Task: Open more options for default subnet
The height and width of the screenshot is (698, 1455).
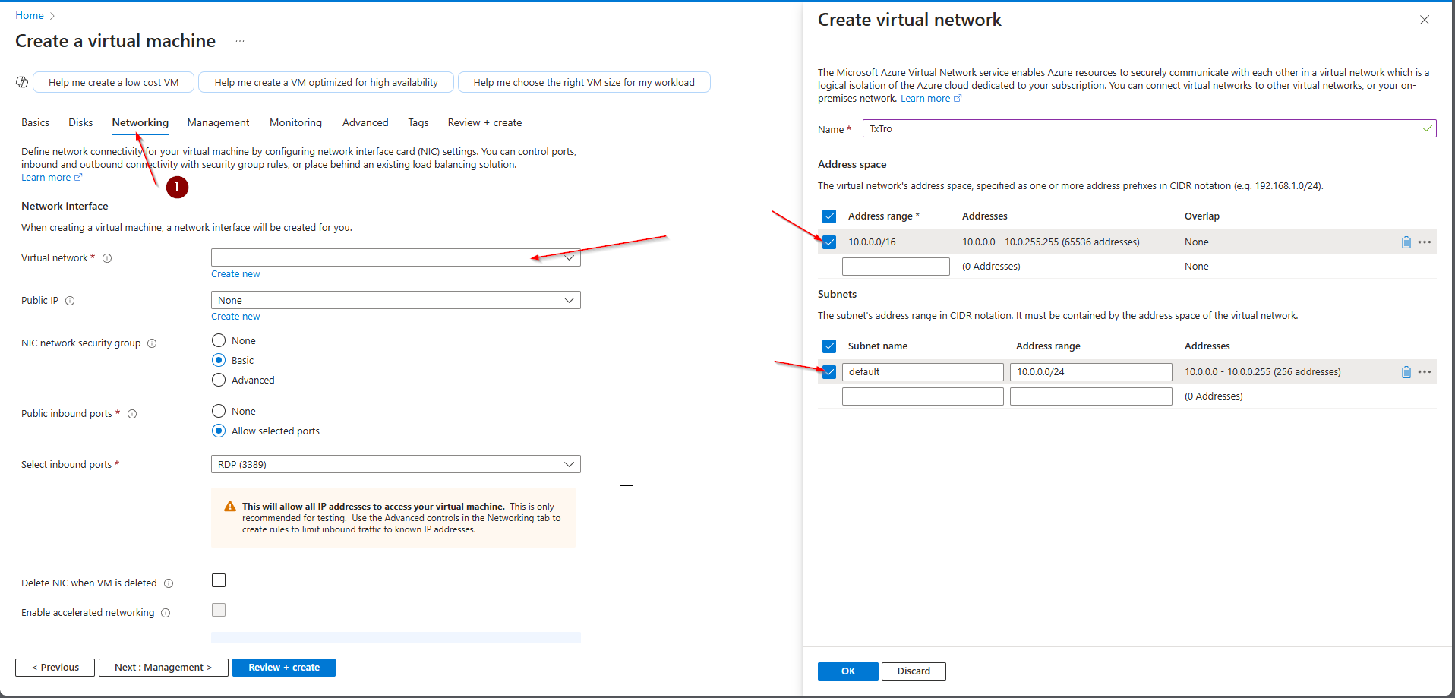Action: [x=1425, y=372]
